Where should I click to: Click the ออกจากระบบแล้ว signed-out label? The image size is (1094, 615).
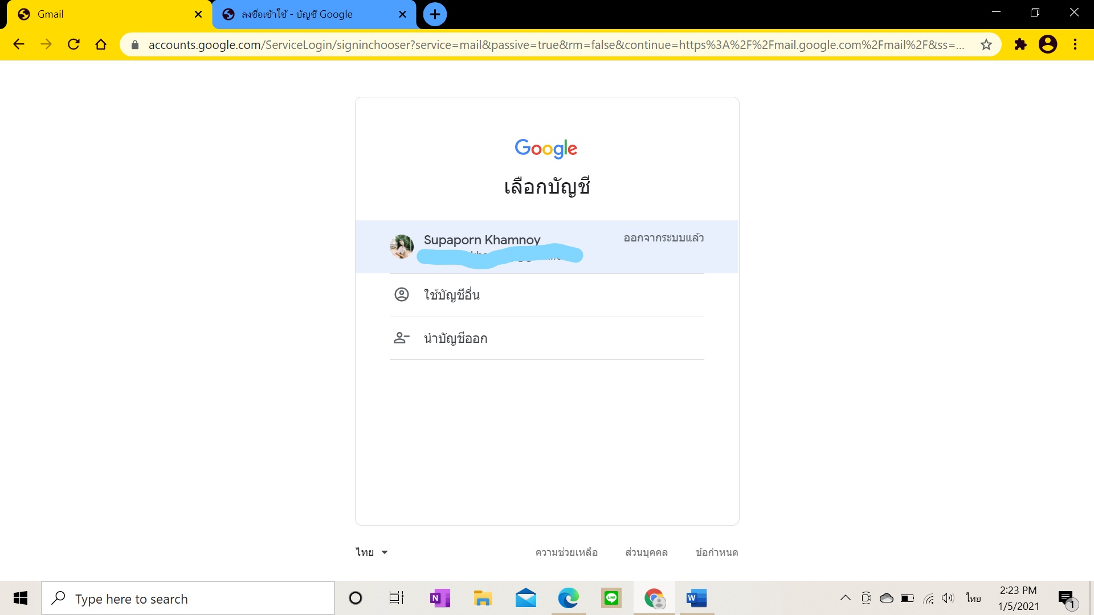point(664,238)
